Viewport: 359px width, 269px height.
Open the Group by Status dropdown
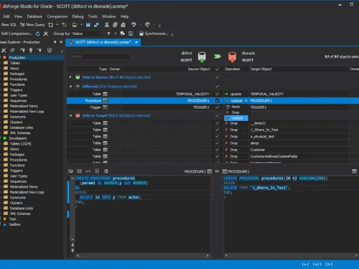(x=87, y=34)
